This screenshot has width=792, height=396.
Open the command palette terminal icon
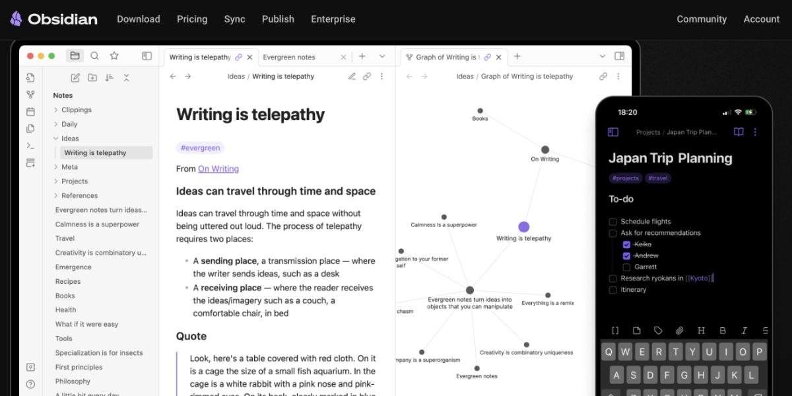tap(30, 146)
